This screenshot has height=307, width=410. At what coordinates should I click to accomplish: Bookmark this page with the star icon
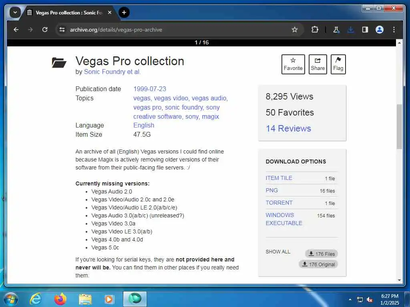295,30
